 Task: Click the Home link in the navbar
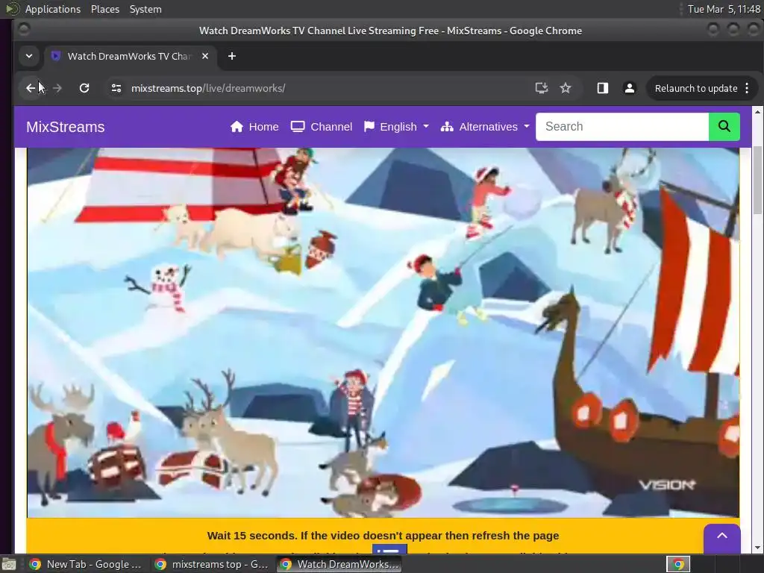(x=254, y=127)
